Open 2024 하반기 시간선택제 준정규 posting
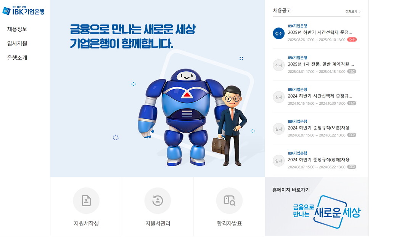The height and width of the screenshot is (237, 412). [x=320, y=96]
